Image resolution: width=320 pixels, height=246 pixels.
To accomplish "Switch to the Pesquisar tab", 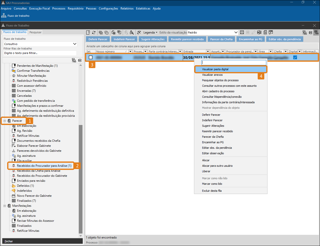I will click(x=35, y=32).
